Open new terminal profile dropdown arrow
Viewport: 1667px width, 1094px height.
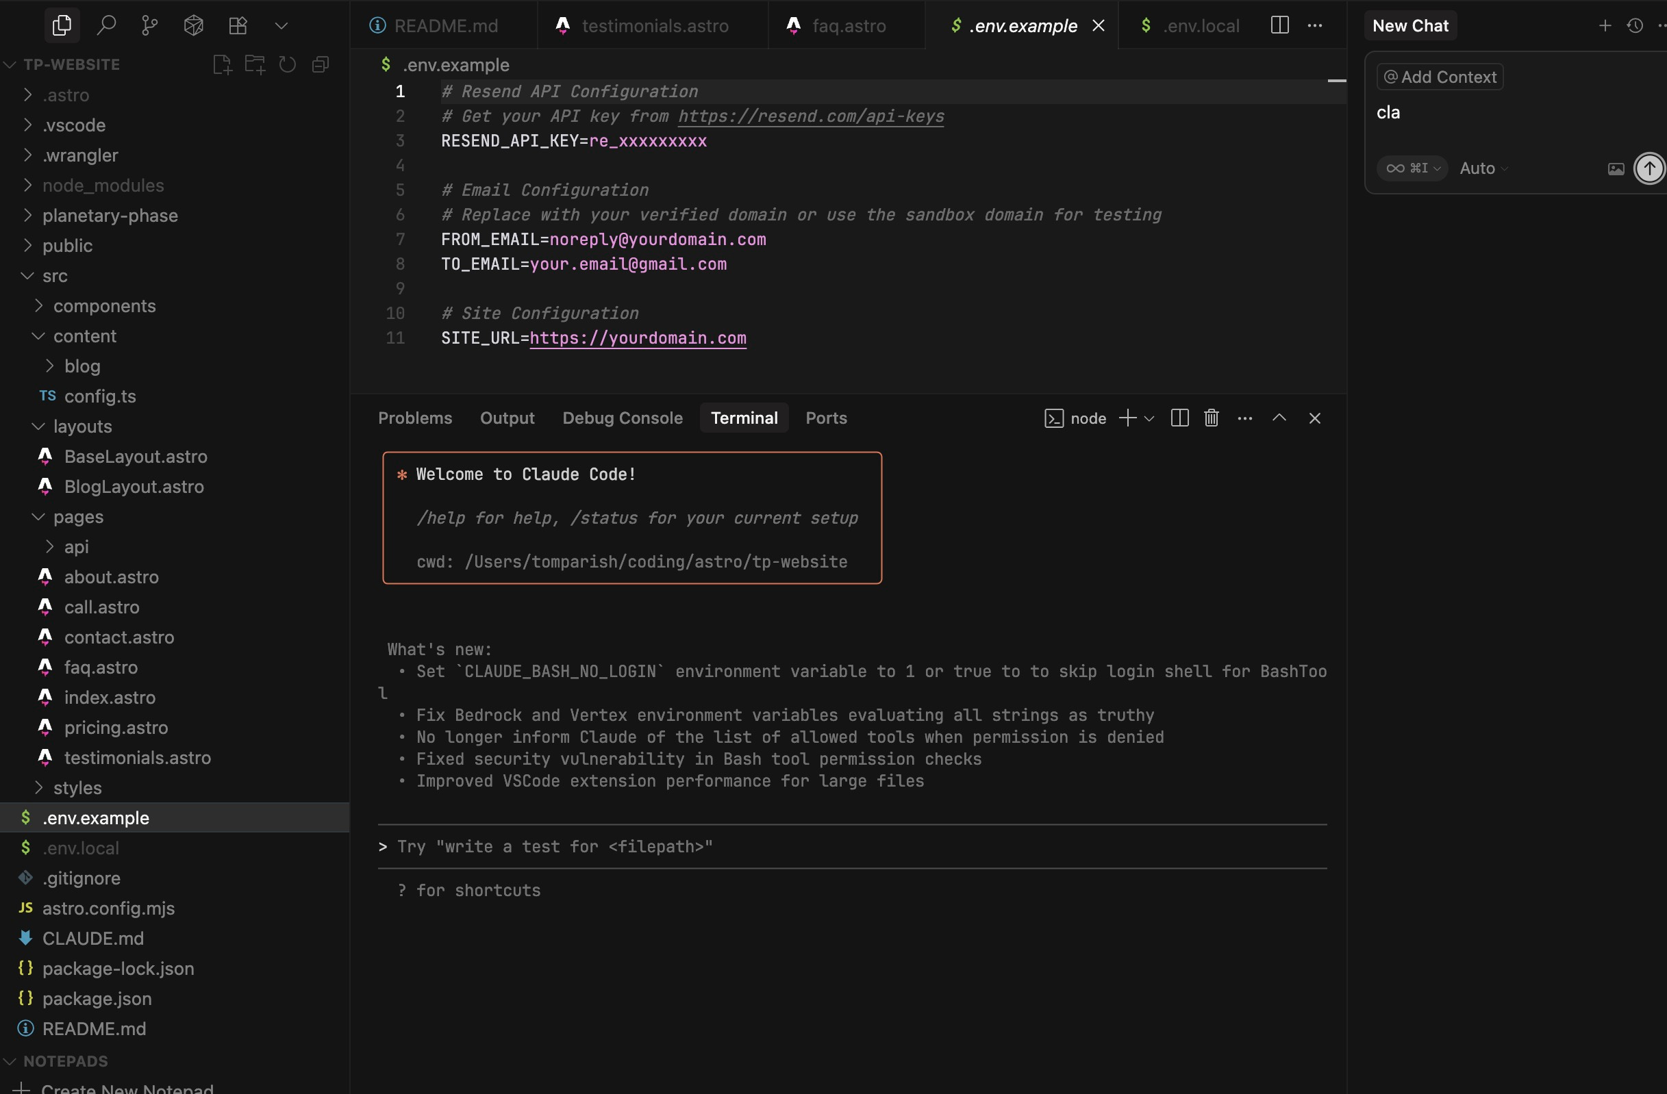tap(1149, 418)
